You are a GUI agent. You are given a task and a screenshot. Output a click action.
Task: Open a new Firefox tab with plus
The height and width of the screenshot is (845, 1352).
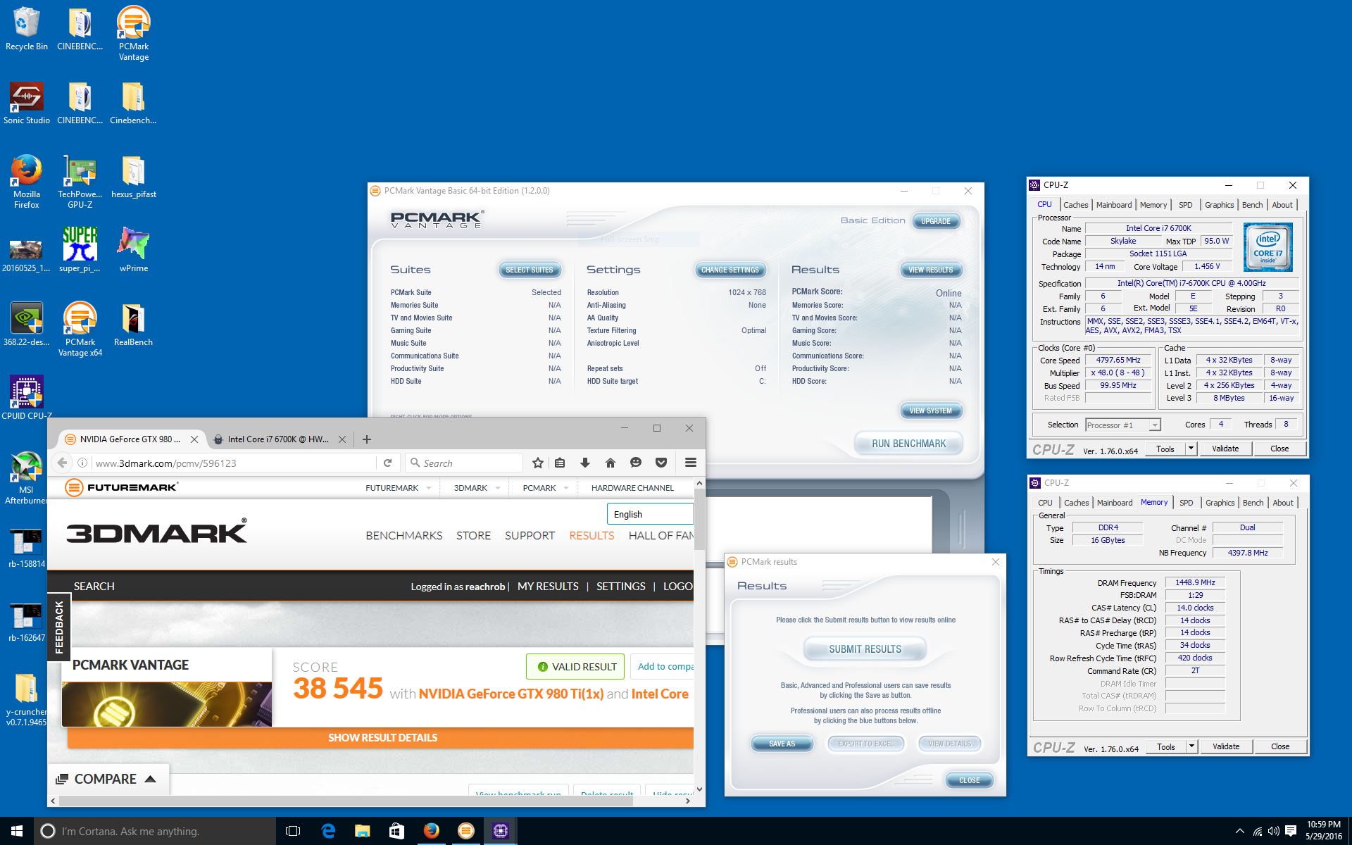point(366,439)
